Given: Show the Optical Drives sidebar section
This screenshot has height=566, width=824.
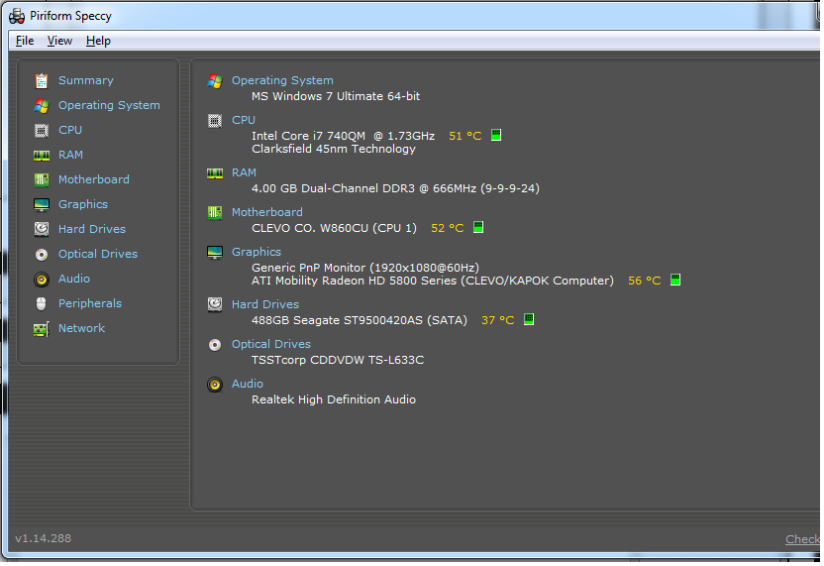Looking at the screenshot, I should (x=98, y=254).
